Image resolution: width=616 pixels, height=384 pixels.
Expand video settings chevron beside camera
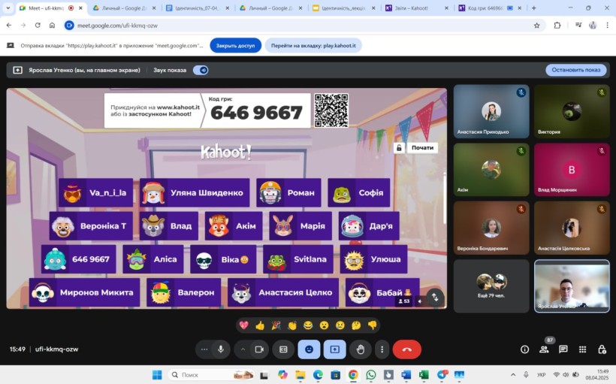243,349
